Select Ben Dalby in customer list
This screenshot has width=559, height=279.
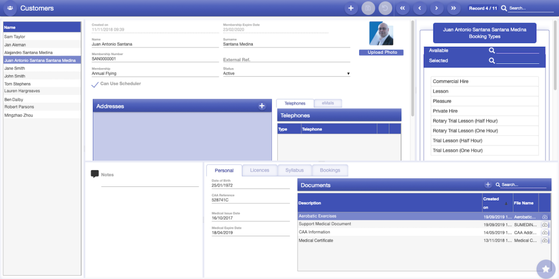42,100
